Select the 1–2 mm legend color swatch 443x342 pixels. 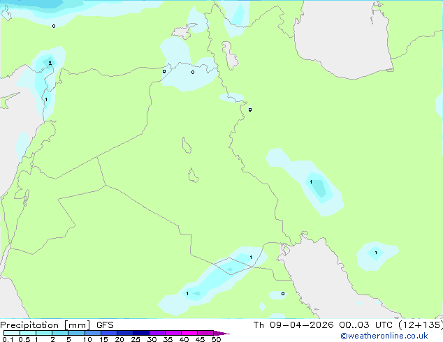[44, 333]
